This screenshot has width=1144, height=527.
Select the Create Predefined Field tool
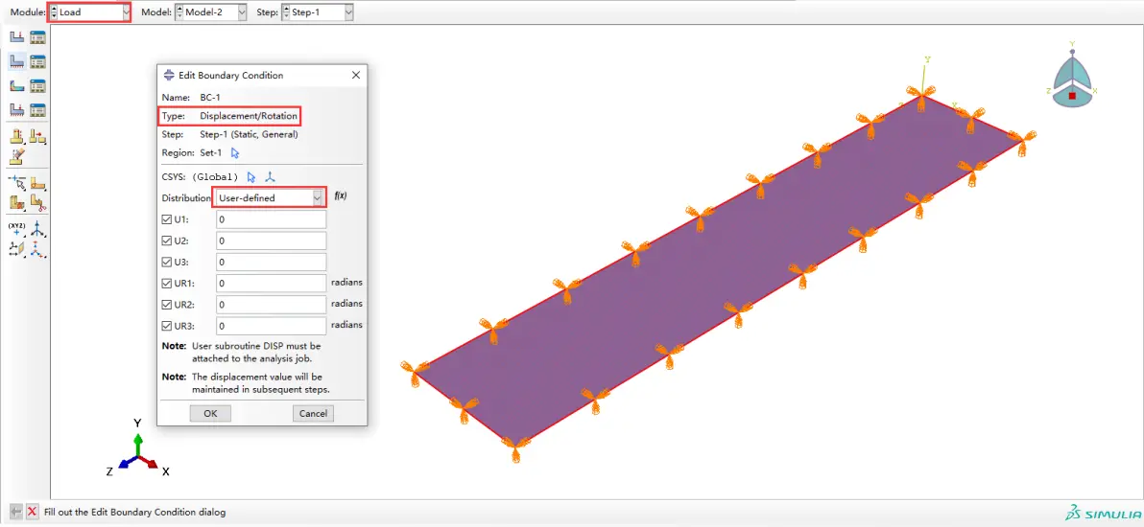(16, 86)
